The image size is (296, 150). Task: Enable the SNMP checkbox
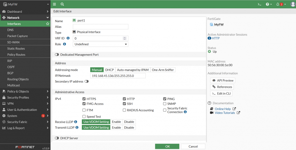(x=164, y=104)
